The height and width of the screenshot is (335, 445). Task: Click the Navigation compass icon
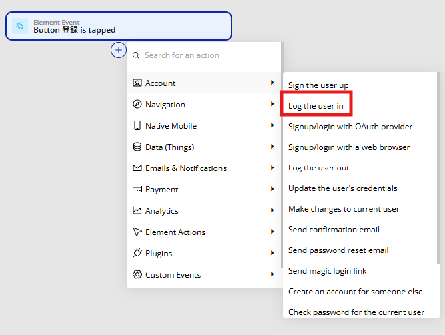(x=137, y=104)
